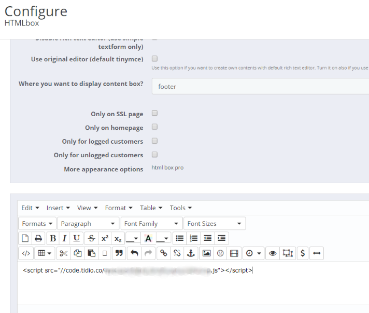Check Only for logged customers
This screenshot has width=369, height=313.
(154, 141)
